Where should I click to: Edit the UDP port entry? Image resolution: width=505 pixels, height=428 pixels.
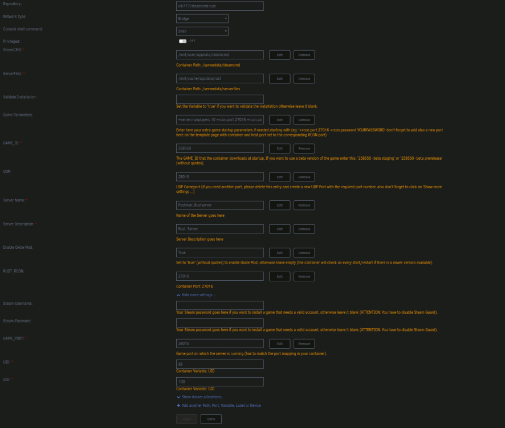[x=279, y=177]
